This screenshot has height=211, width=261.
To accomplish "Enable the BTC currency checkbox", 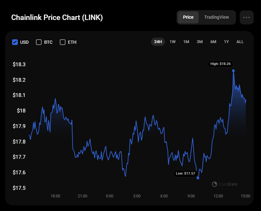I will coord(39,42).
